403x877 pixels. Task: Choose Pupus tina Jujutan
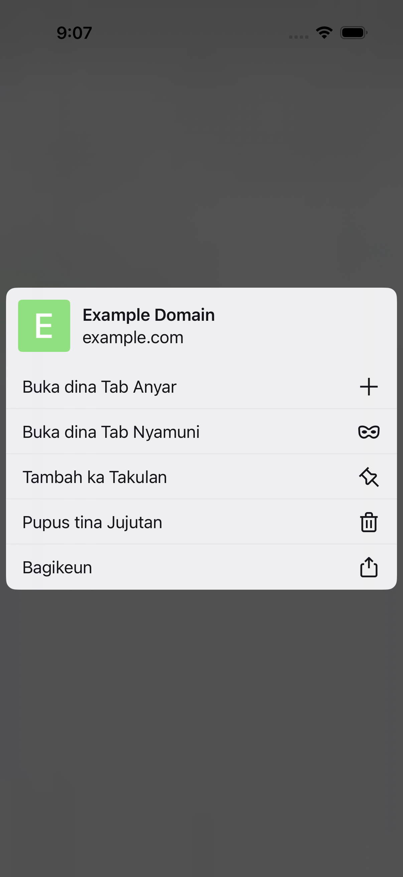201,522
